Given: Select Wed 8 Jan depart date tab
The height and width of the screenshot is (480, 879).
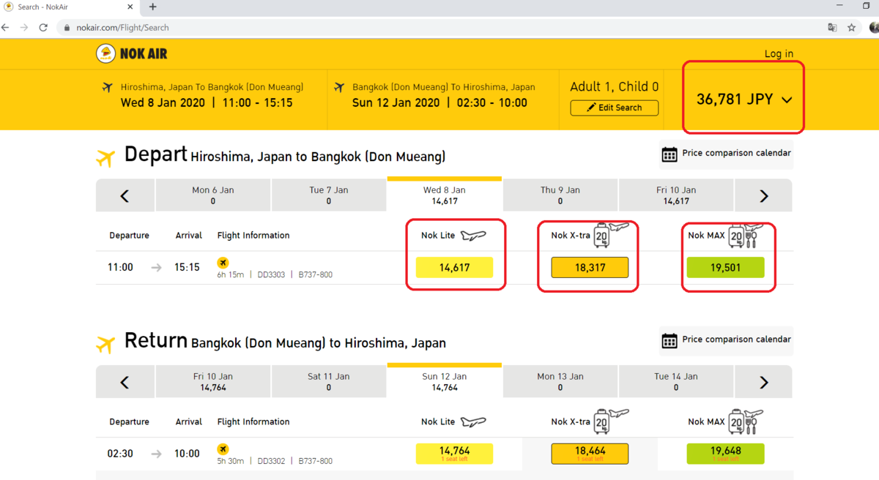Looking at the screenshot, I should pyautogui.click(x=445, y=194).
